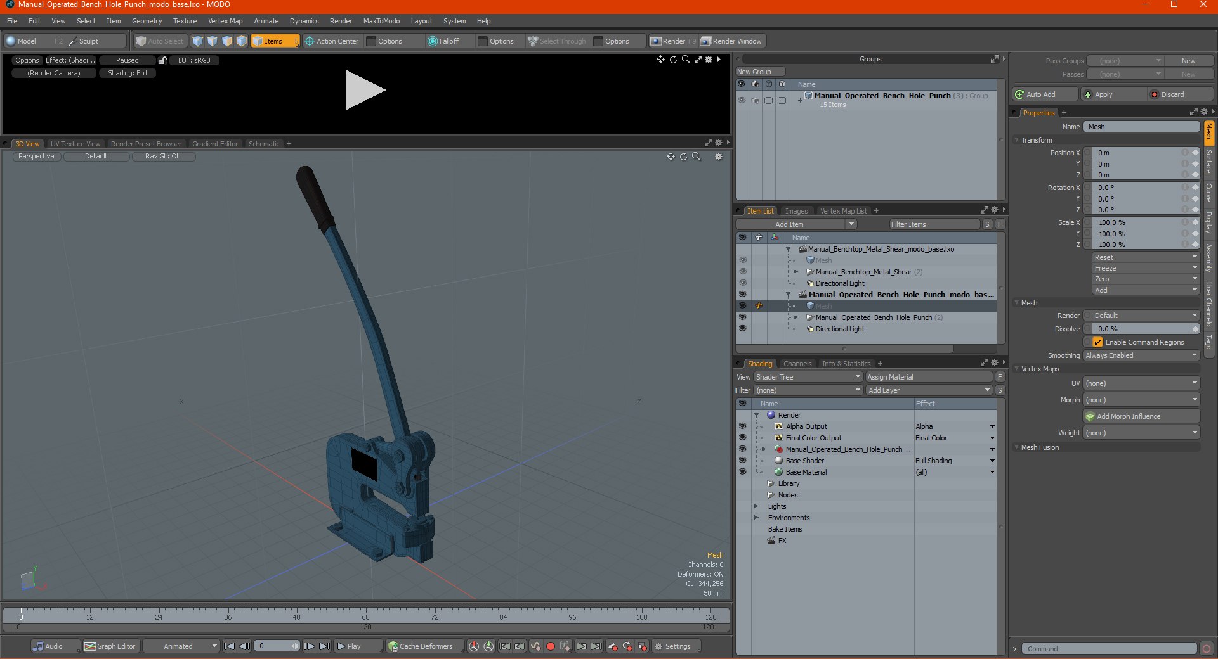Pan 3D view move icon

[x=671, y=157]
